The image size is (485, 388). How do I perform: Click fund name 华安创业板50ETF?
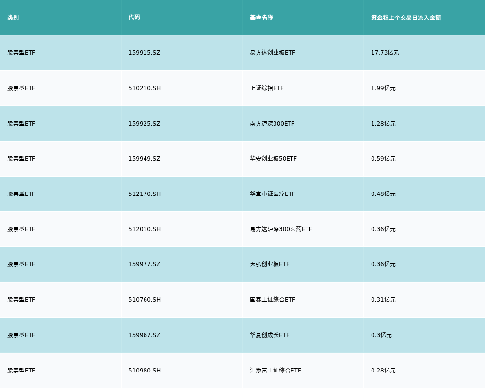point(274,159)
